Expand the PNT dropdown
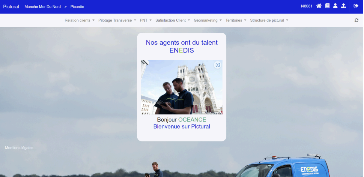Screen dimensions: 364x177 146,20
